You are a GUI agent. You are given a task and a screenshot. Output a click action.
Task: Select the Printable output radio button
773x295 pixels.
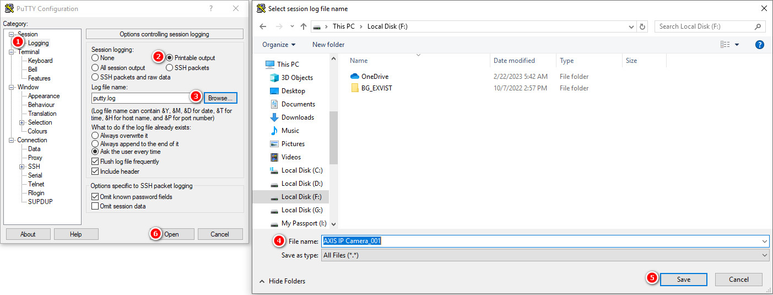pyautogui.click(x=170, y=58)
